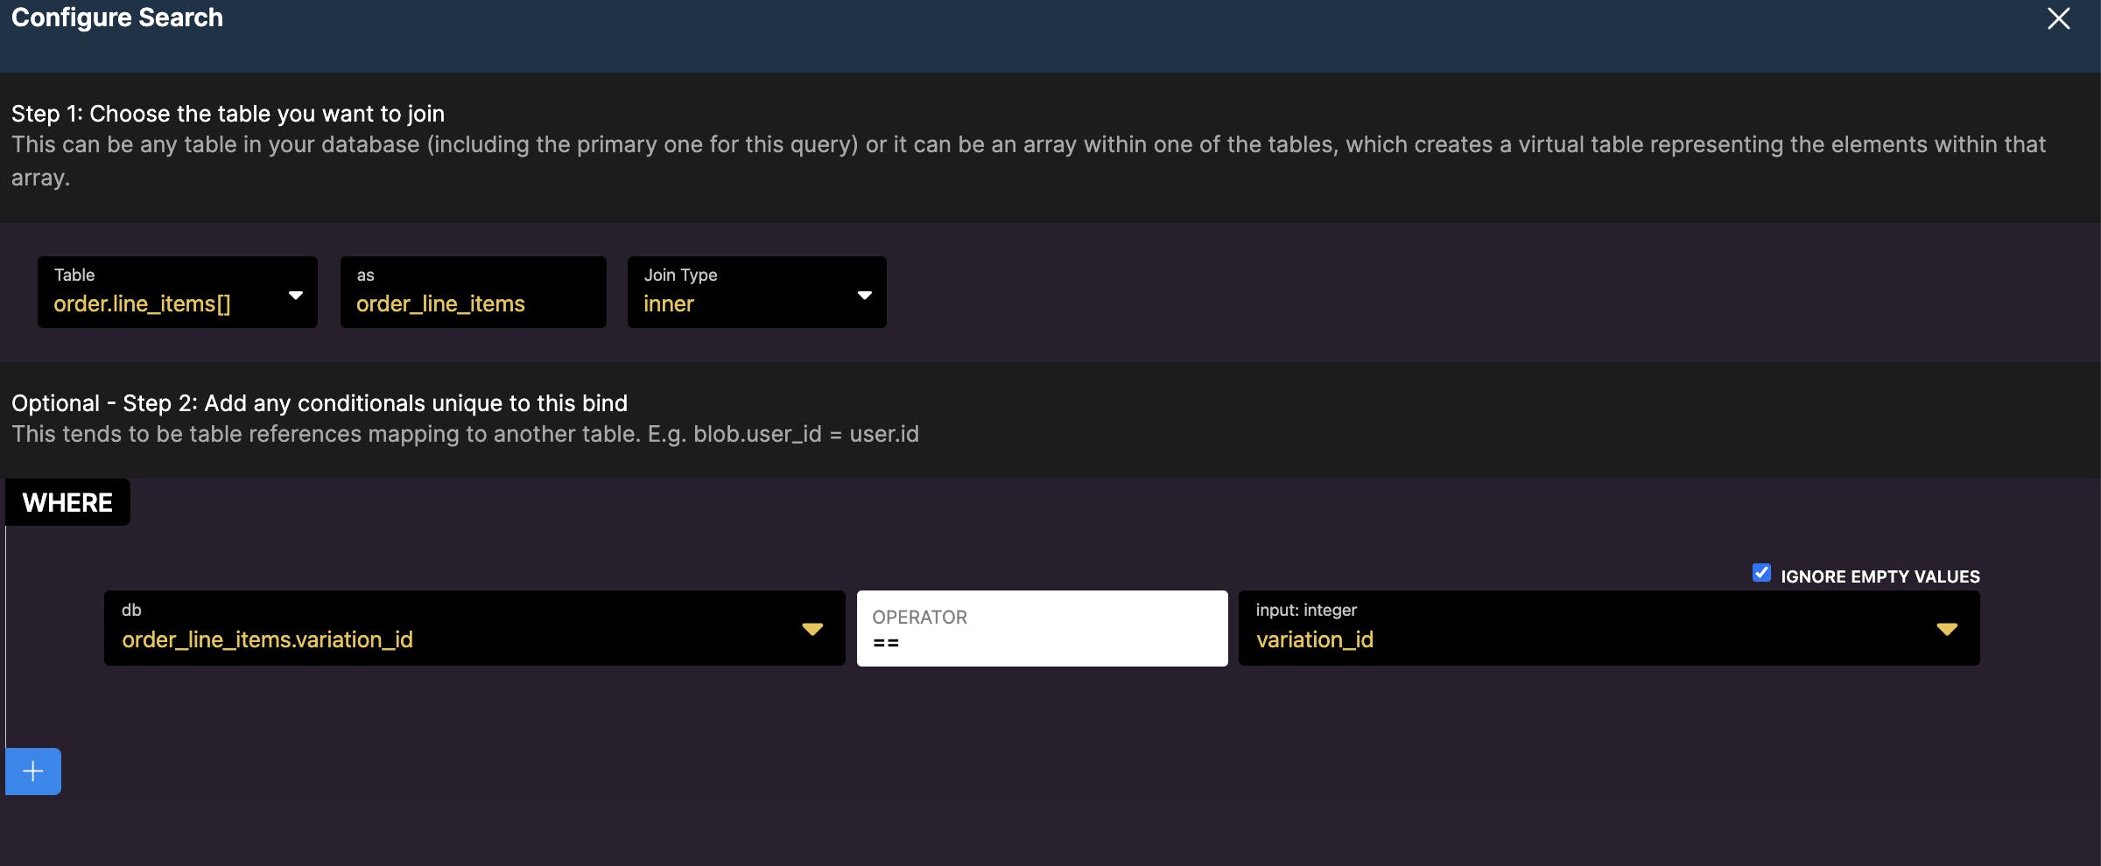Select the OPERATOR field showing ==
The image size is (2101, 866).
[1042, 629]
